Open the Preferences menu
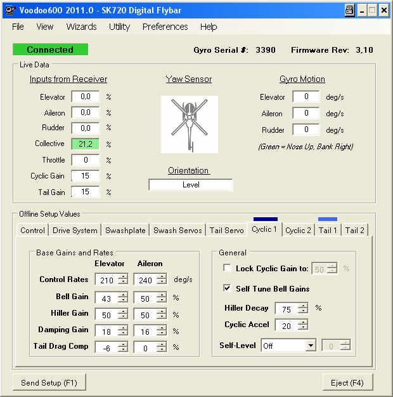Viewport: 393px width, 397px height. pyautogui.click(x=165, y=27)
